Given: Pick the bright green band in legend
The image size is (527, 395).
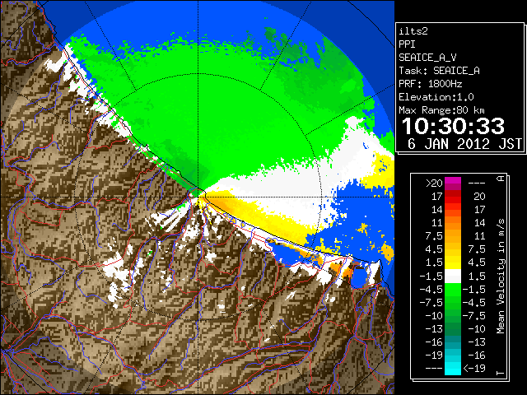Looking at the screenshot, I should (453, 290).
